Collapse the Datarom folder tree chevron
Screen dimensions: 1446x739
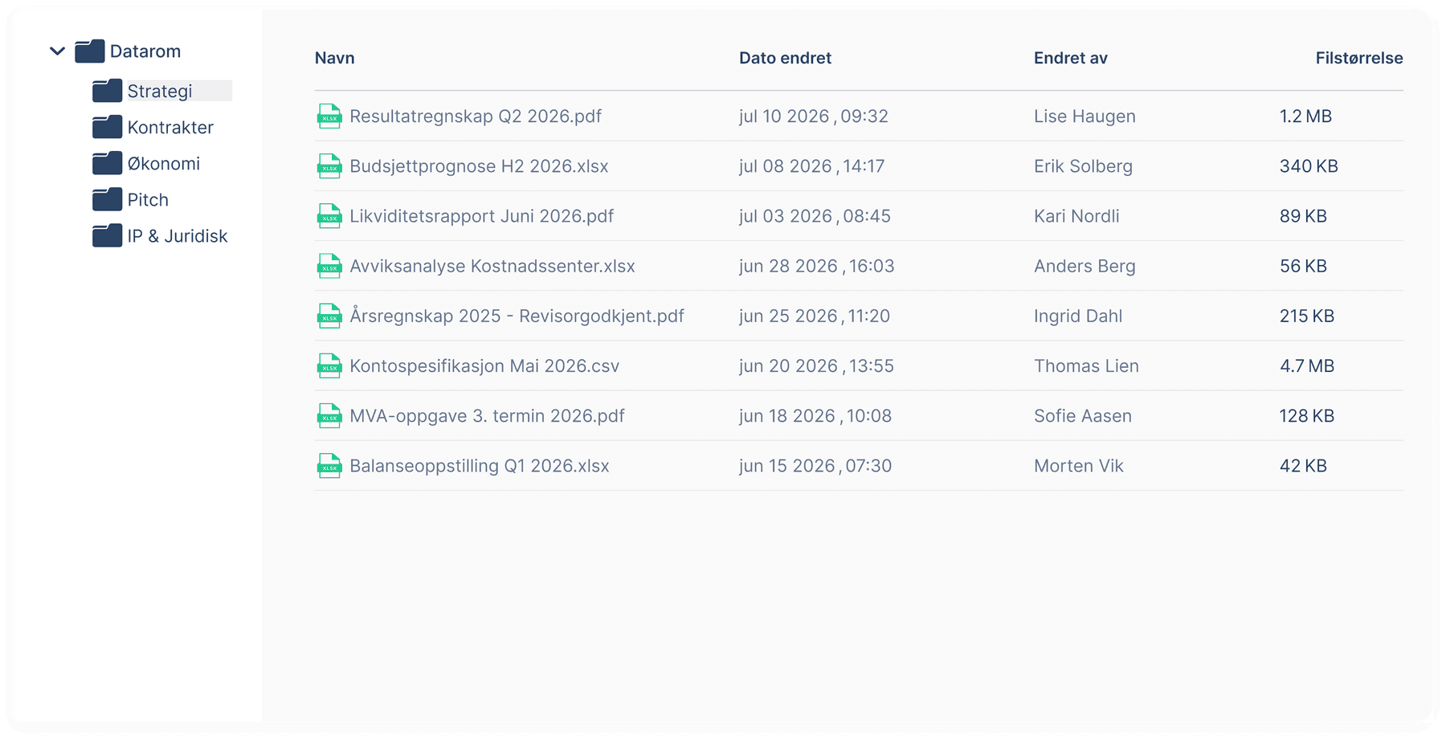57,51
